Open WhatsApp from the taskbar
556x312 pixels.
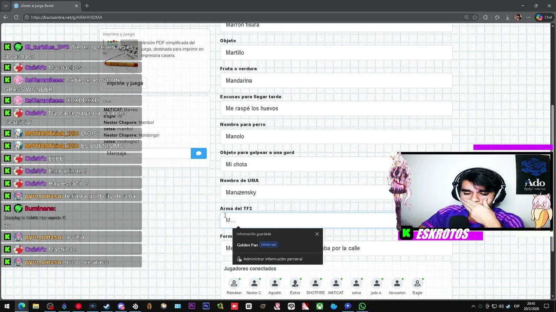(362, 306)
